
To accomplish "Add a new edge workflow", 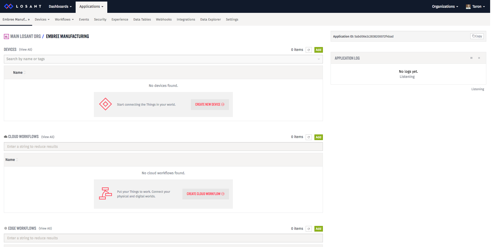I will (319, 229).
